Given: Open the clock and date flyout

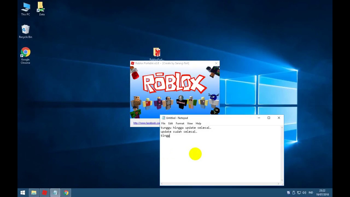Looking at the screenshot, I should 322,193.
